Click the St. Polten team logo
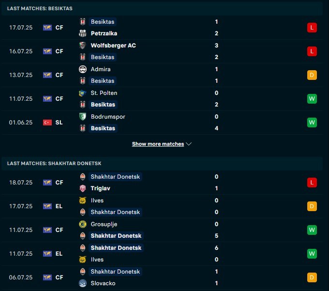The image size is (329, 291). point(82,93)
